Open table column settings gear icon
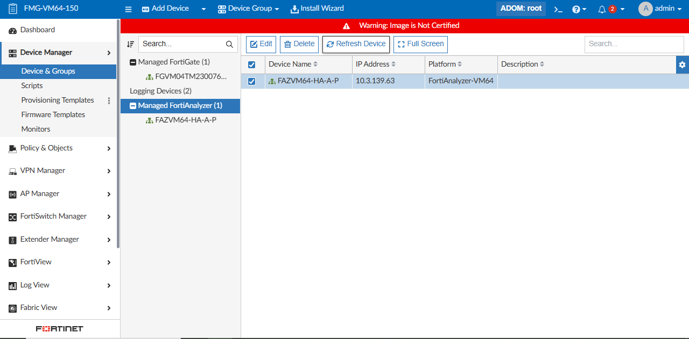The image size is (689, 339). (x=682, y=64)
